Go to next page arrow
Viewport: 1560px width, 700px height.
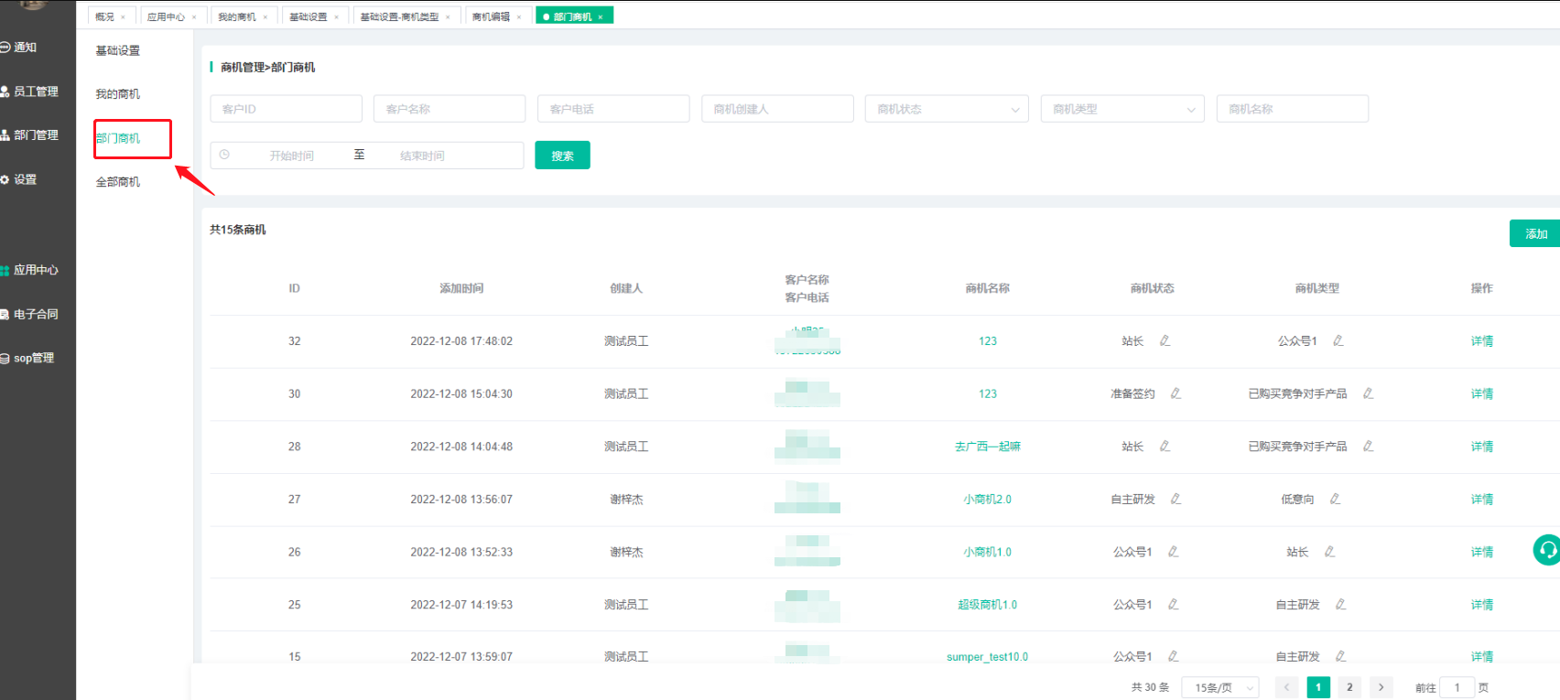(1381, 687)
